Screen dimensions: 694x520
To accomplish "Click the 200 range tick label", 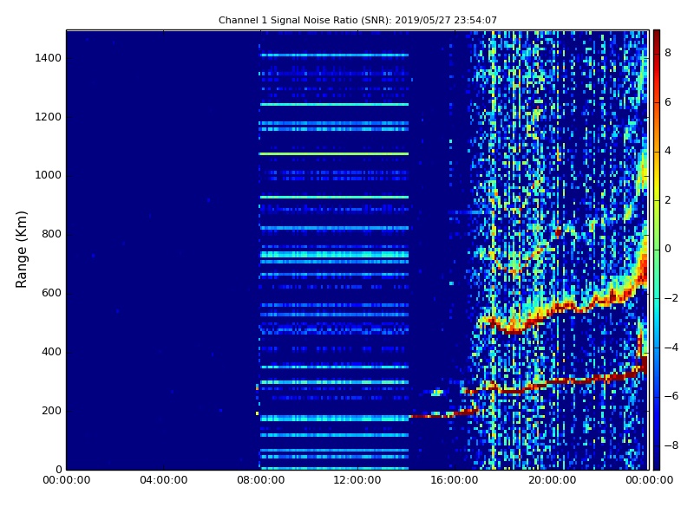I will 51,410.
